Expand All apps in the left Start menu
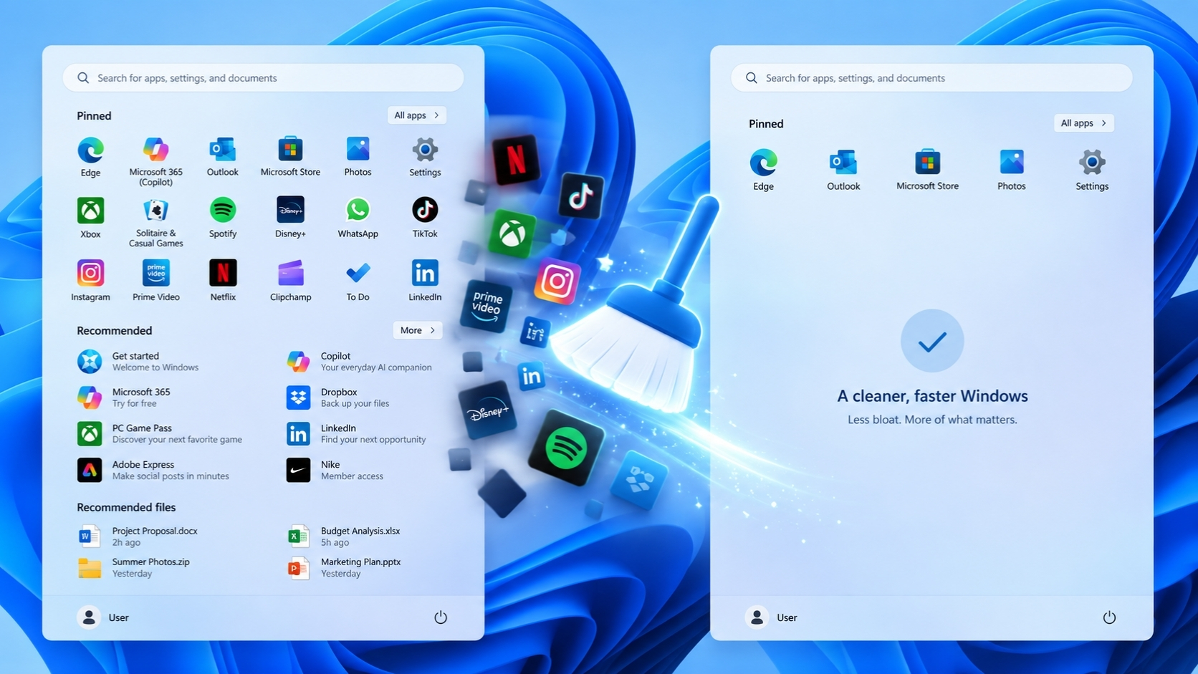This screenshot has width=1198, height=674. tap(417, 115)
